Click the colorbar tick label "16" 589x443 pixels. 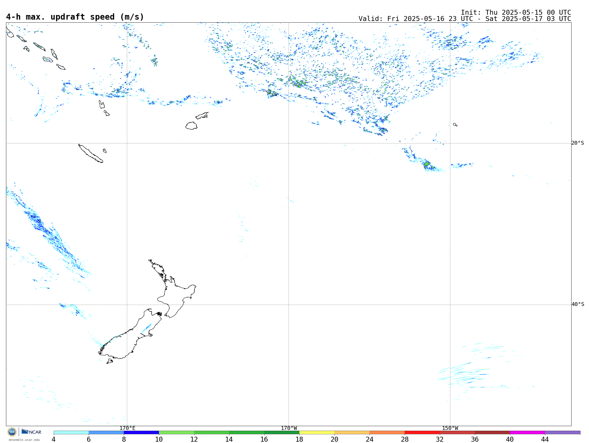coord(264,439)
